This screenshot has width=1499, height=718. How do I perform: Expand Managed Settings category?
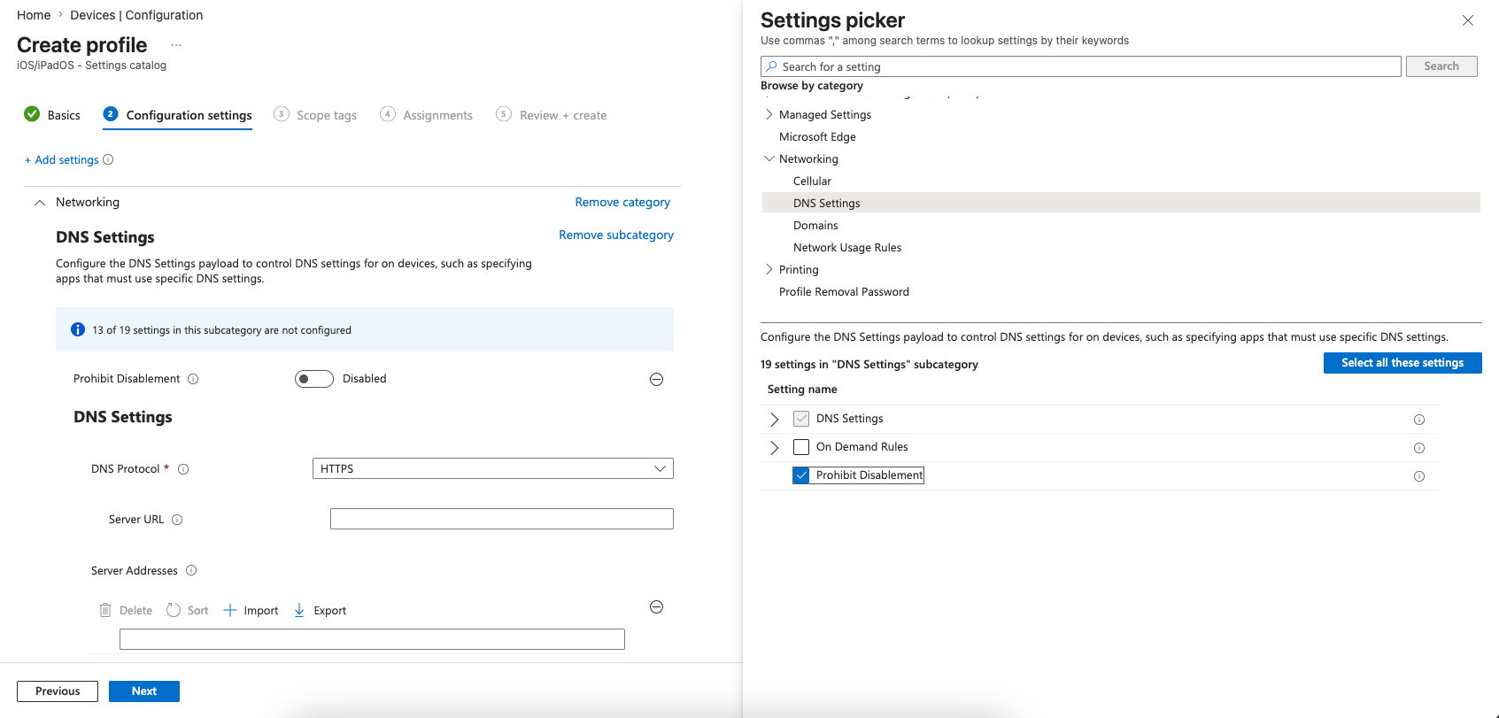point(769,114)
